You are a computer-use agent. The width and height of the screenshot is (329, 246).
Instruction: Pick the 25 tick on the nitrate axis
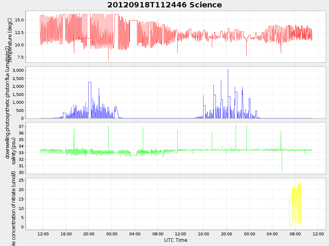click(x=22, y=180)
